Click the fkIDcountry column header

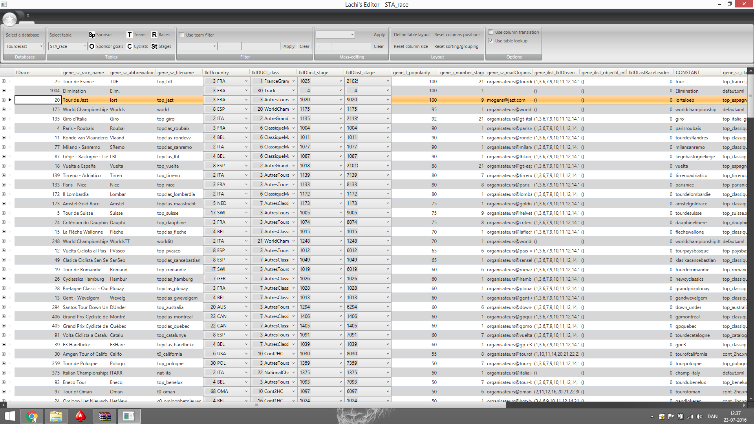point(216,73)
